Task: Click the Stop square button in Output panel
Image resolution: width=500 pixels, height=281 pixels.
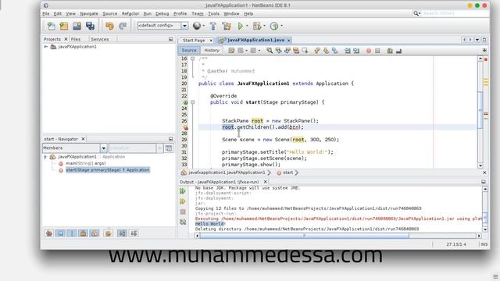Action: tap(183, 212)
